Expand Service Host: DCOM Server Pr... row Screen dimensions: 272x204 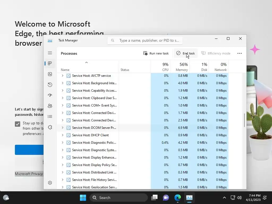tap(63, 128)
